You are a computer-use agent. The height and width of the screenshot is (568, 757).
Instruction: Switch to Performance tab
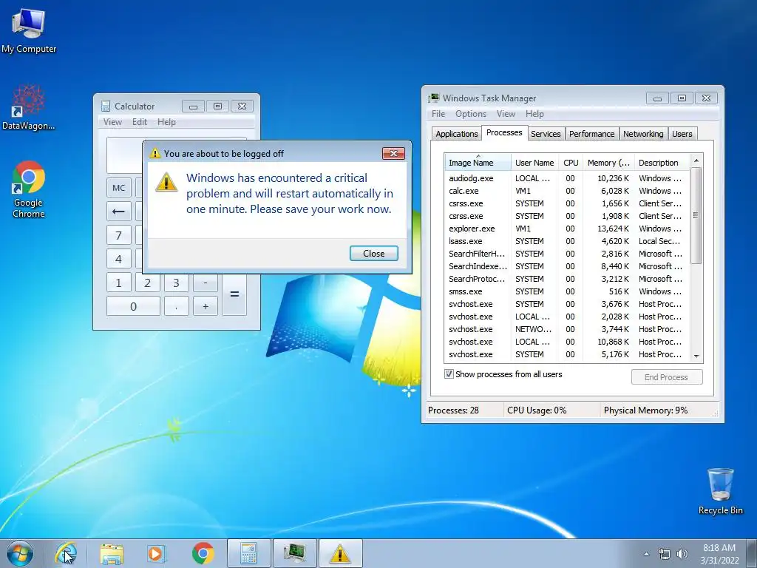click(591, 134)
